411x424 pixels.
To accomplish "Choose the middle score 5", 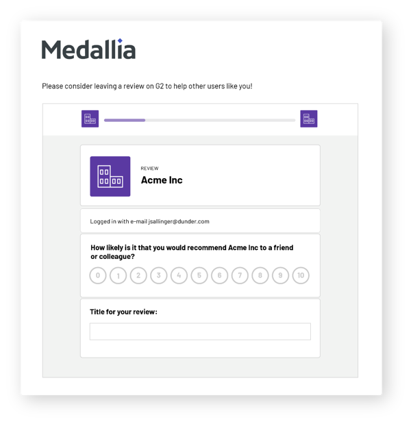I will pyautogui.click(x=199, y=275).
